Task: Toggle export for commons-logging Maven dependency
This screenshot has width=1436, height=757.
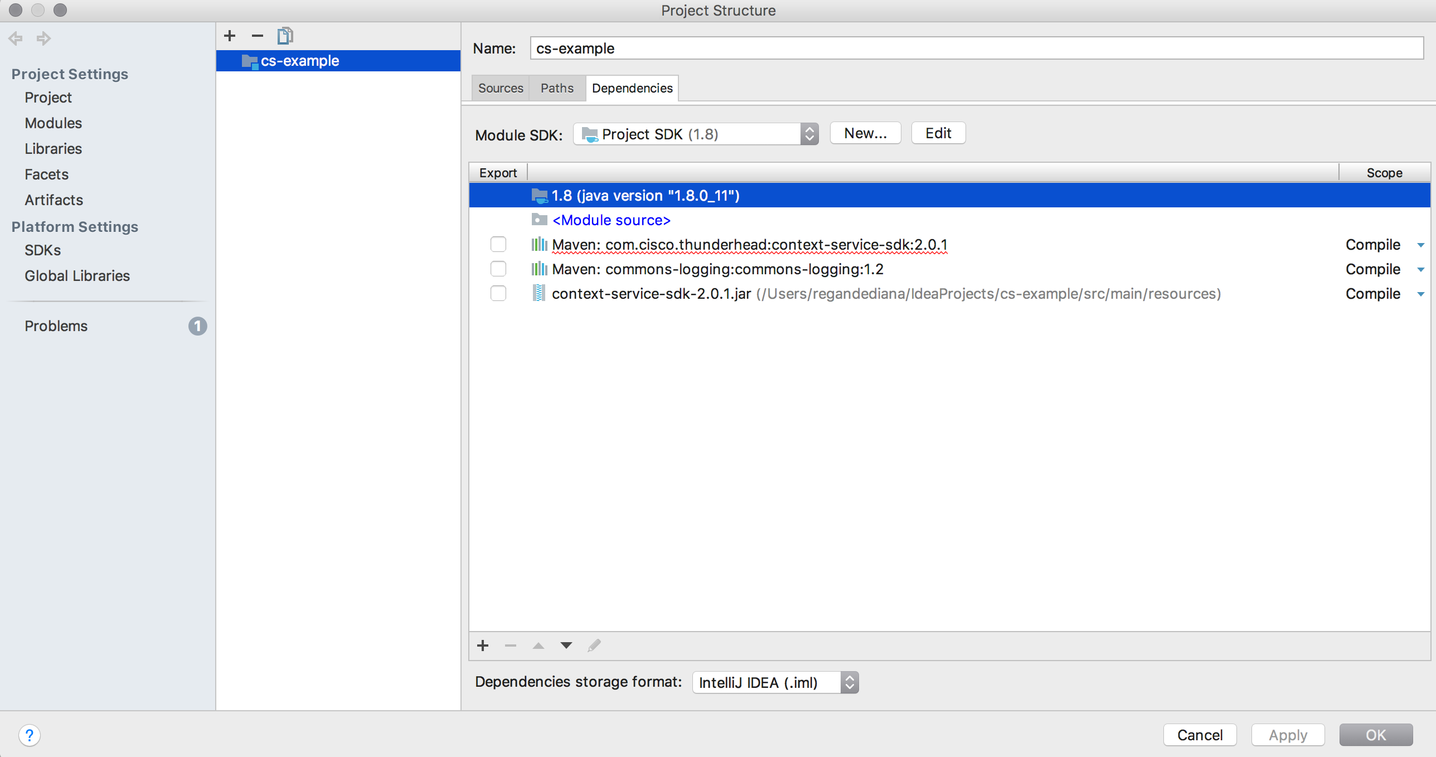Action: pos(498,269)
